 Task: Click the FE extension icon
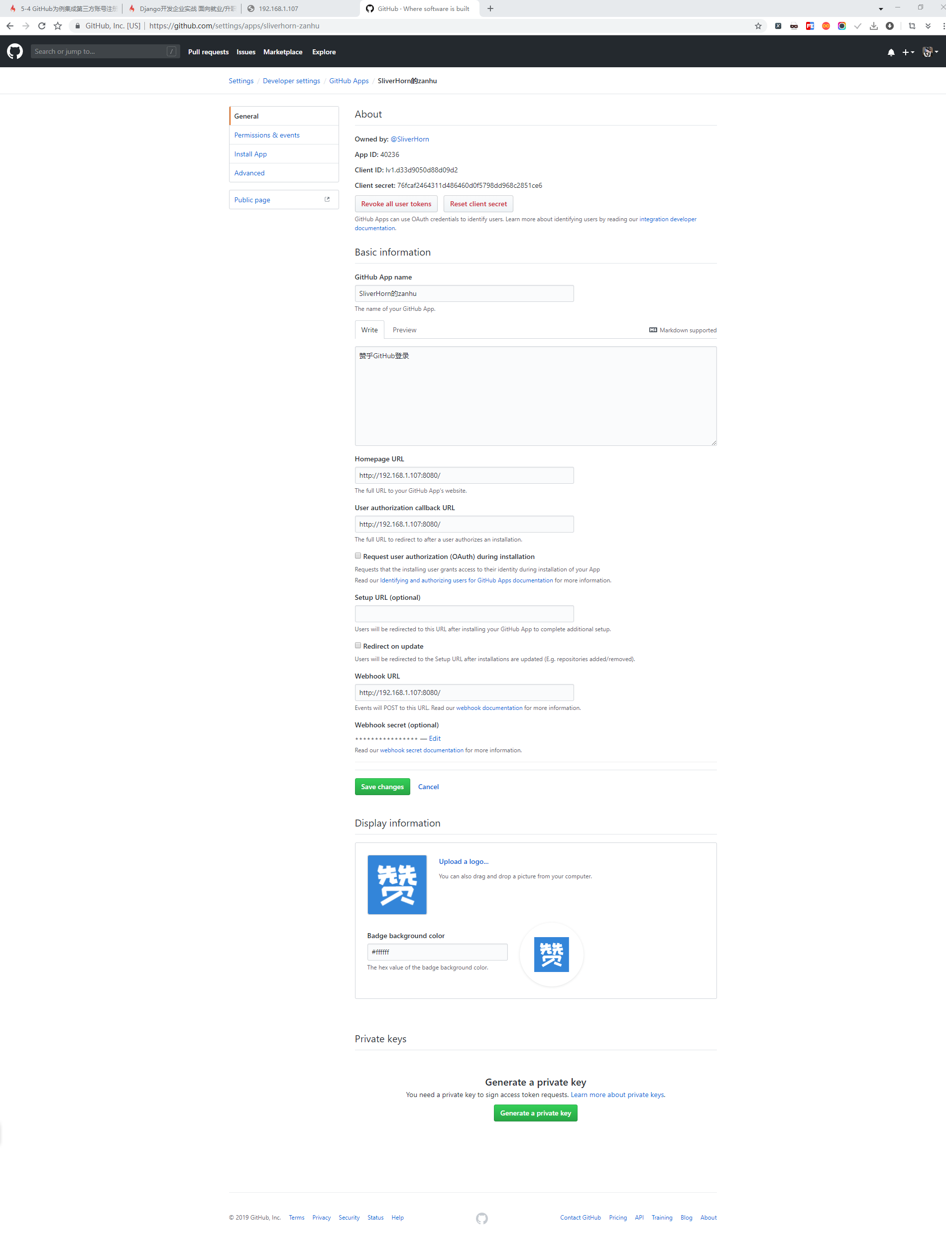810,26
